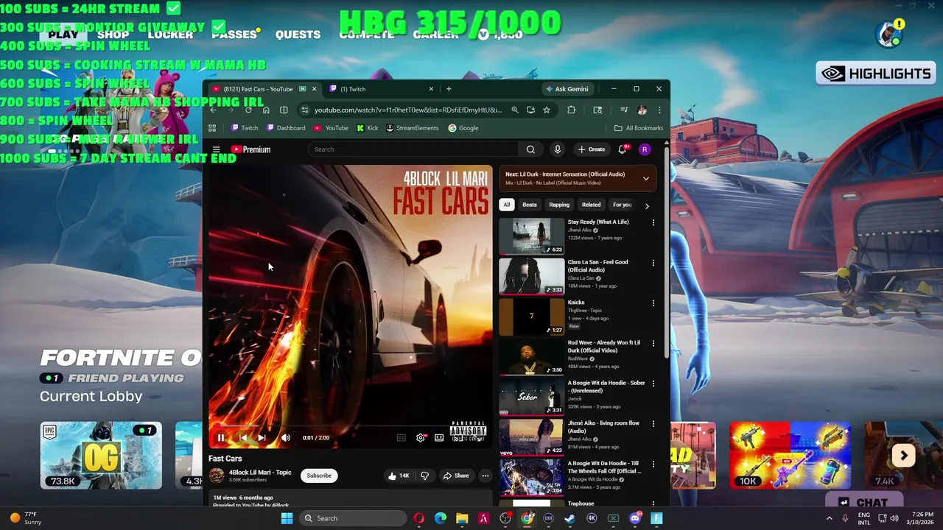Viewport: 943px width, 530px height.
Task: Toggle closed captions in YouTube player
Action: [x=402, y=438]
